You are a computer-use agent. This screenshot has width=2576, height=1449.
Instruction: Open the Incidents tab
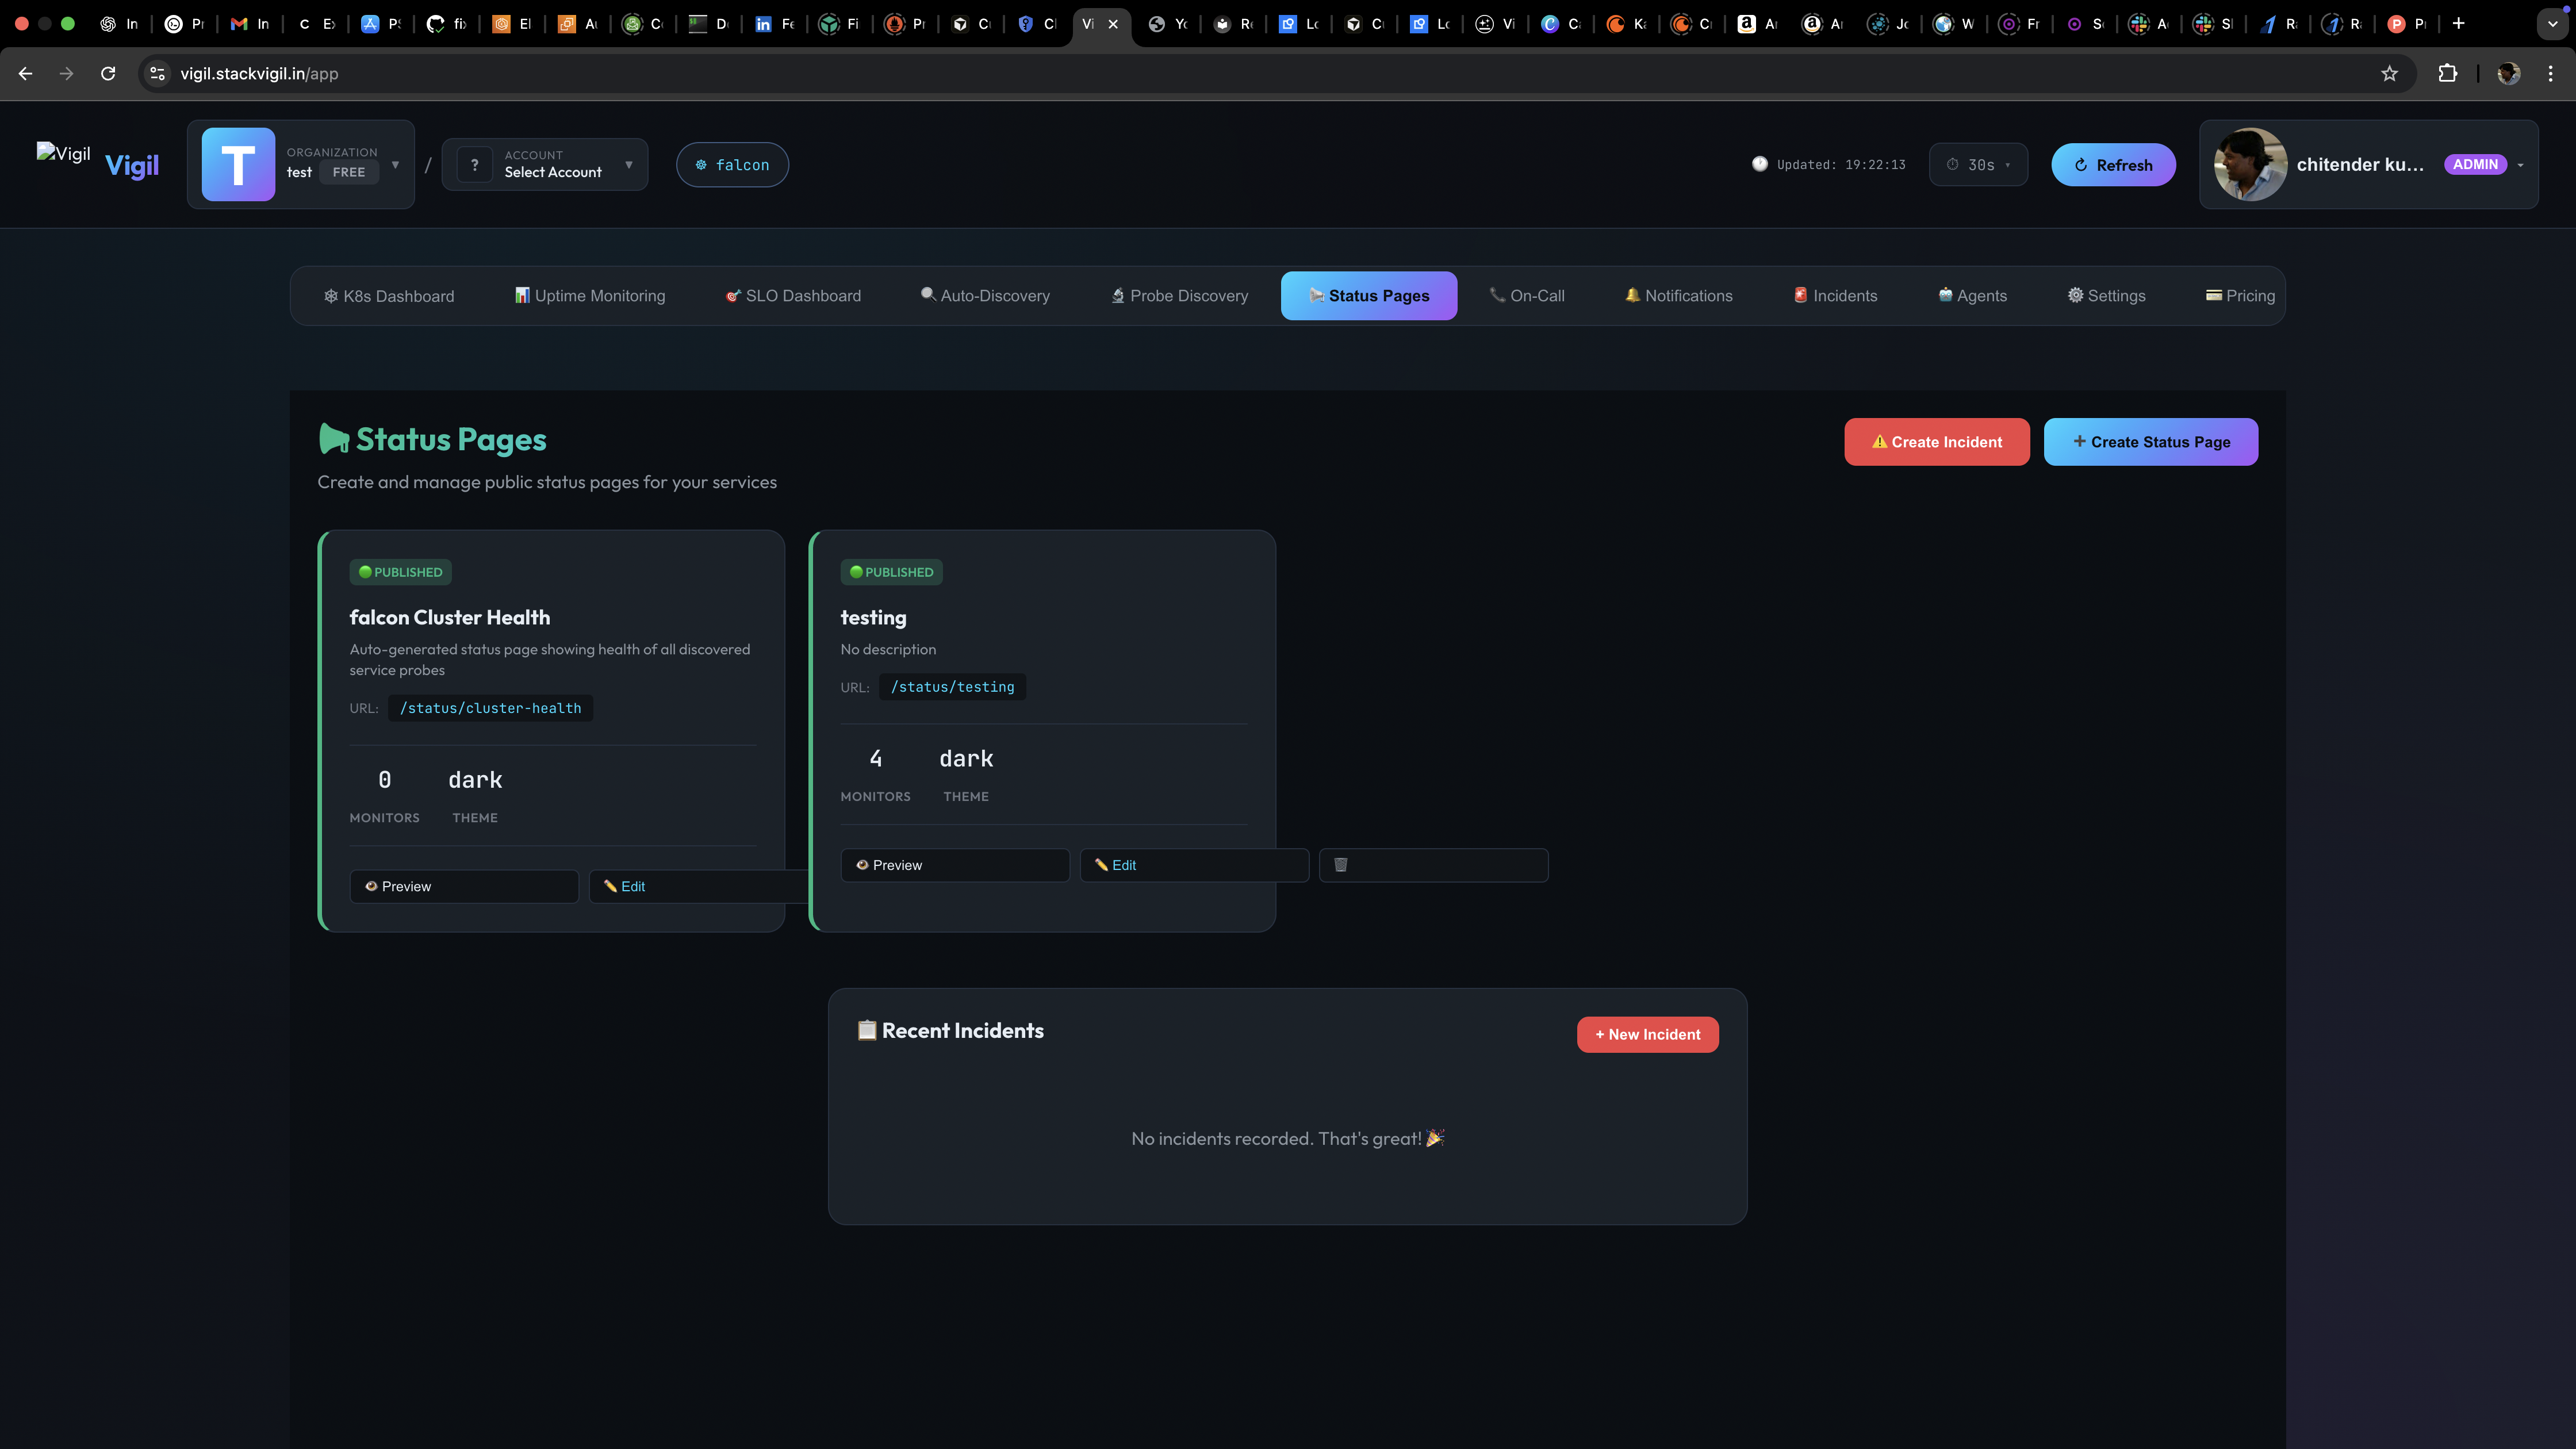1835,296
